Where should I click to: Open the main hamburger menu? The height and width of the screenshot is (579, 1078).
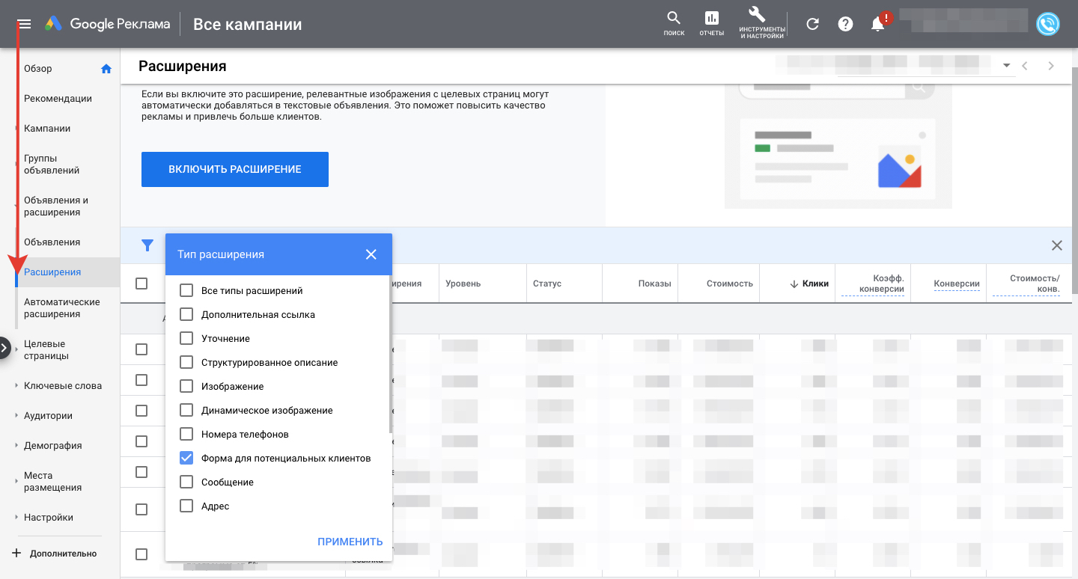pyautogui.click(x=25, y=24)
